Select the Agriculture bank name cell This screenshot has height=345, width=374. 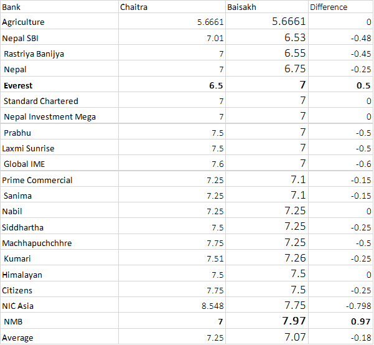tap(59, 22)
